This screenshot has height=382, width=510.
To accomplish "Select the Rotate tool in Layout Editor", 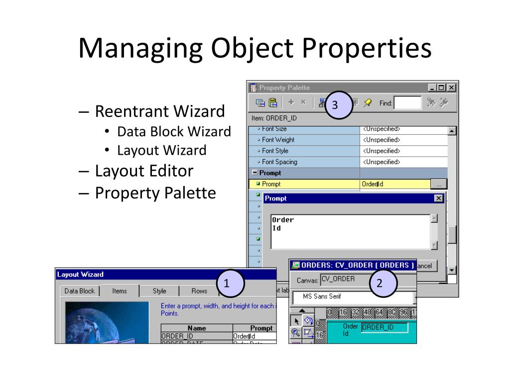I will click(x=308, y=321).
